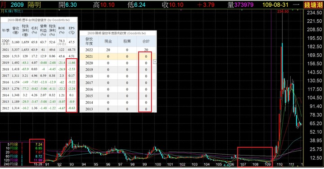324x169 pixels.
Task: Click the 22Q3 row label
Action: point(5,42)
